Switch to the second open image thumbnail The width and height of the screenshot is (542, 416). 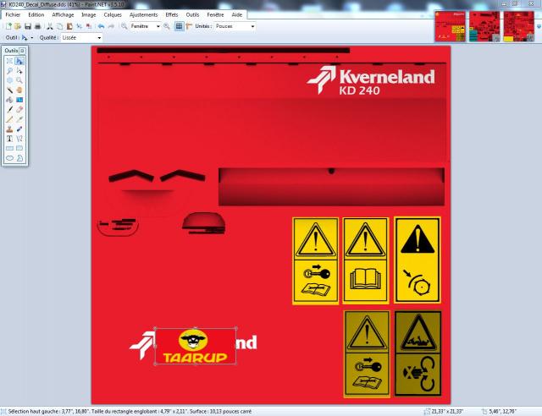(484, 26)
